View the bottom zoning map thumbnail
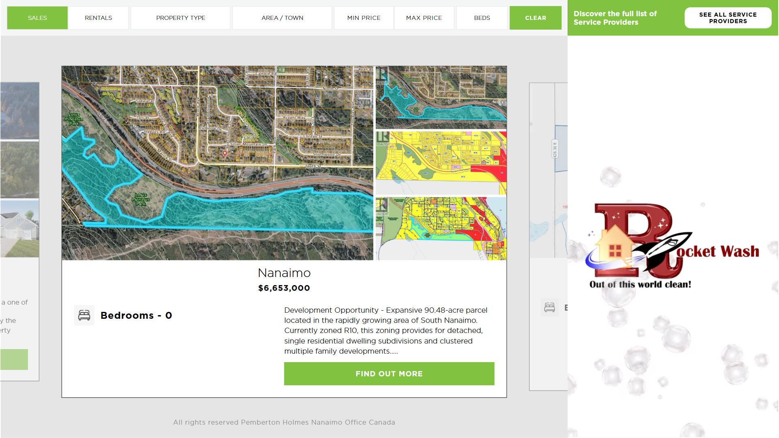The width and height of the screenshot is (779, 438). (x=441, y=228)
